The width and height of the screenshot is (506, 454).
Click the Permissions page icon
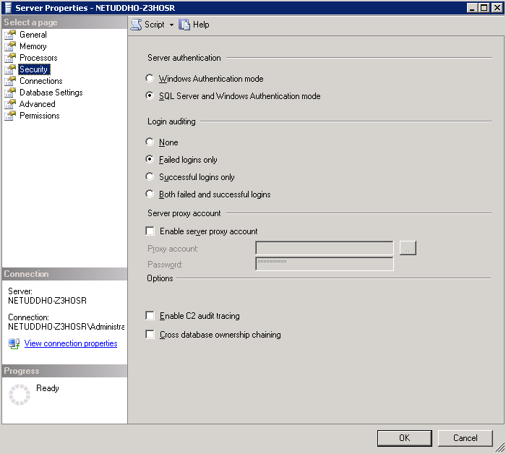(x=10, y=116)
